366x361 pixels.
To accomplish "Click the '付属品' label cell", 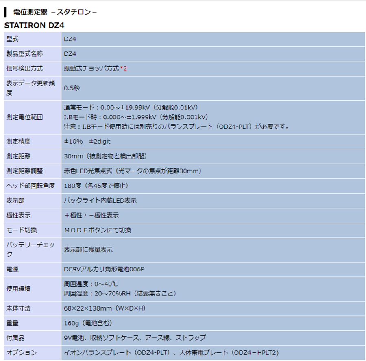I will tap(33, 338).
